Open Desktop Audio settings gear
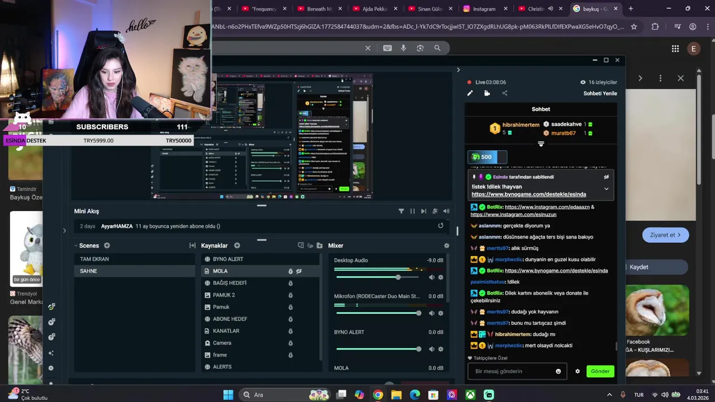Screen dimensions: 715x402 click(441, 277)
